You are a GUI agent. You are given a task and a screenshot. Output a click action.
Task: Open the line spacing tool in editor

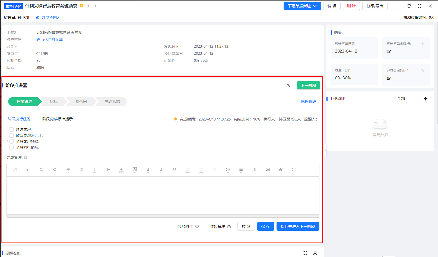tap(241, 170)
